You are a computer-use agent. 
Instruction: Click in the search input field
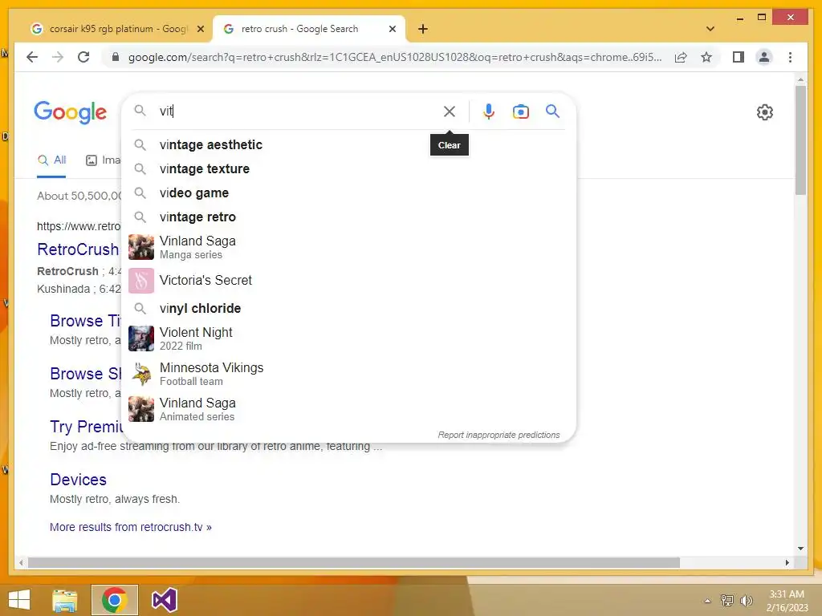click(299, 111)
